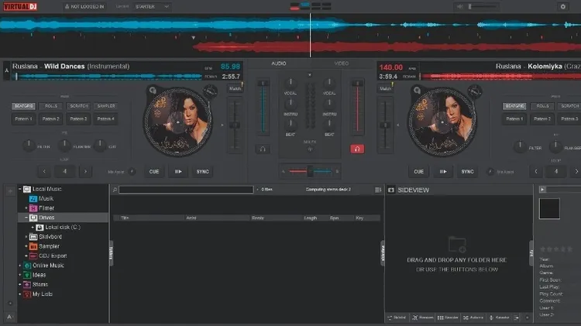Select the BEATGRID pad page on left deck
The width and height of the screenshot is (581, 326).
[24, 106]
